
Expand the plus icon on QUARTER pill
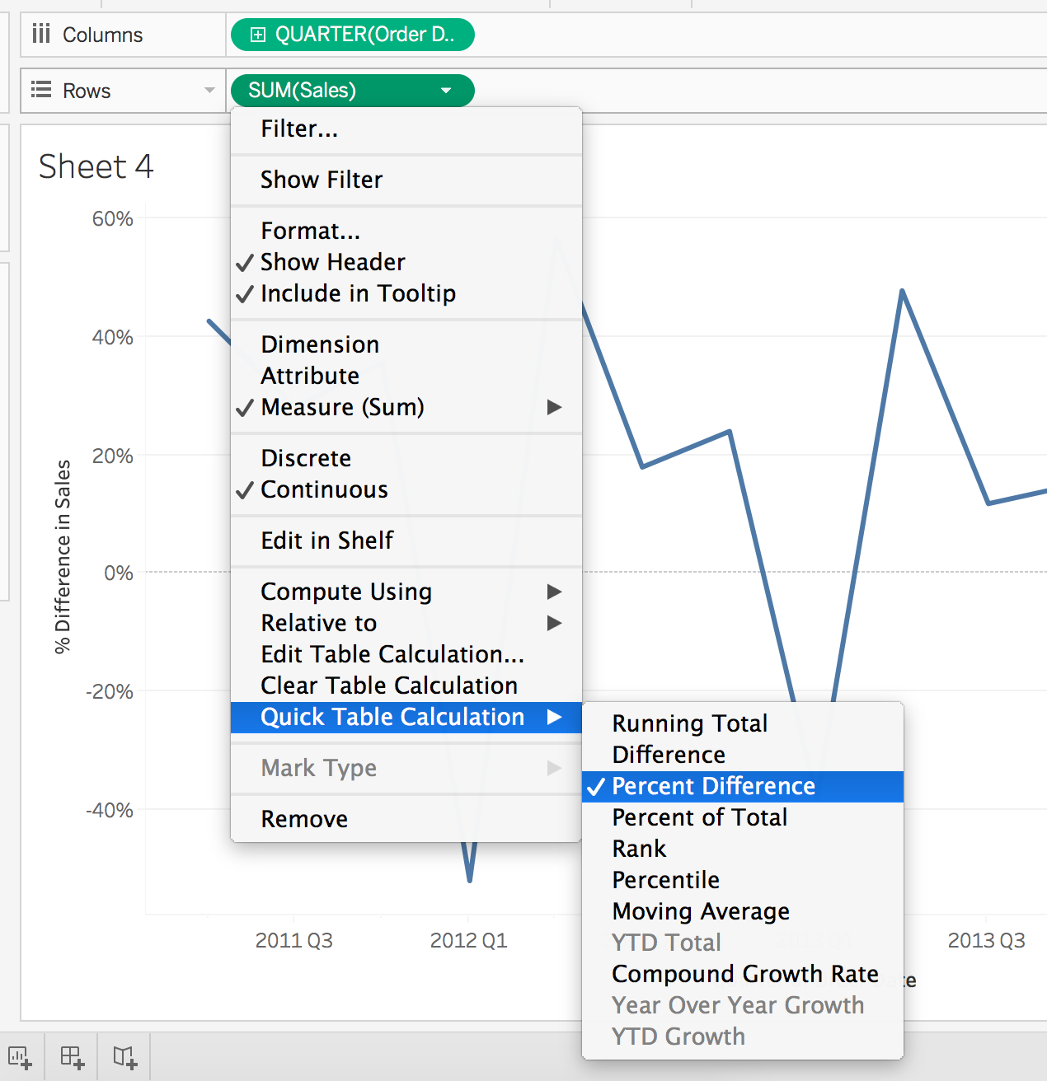point(258,35)
